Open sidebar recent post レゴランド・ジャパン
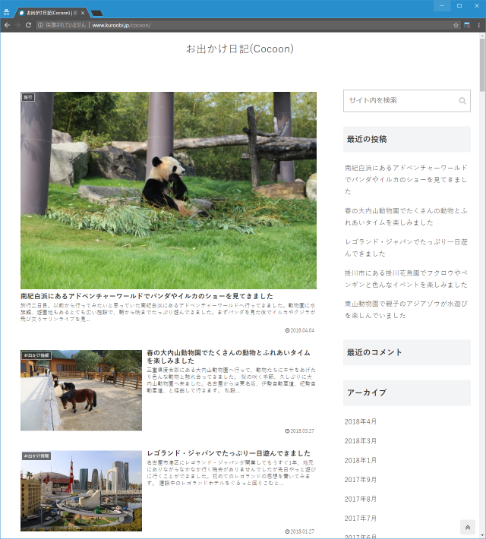 click(x=406, y=247)
